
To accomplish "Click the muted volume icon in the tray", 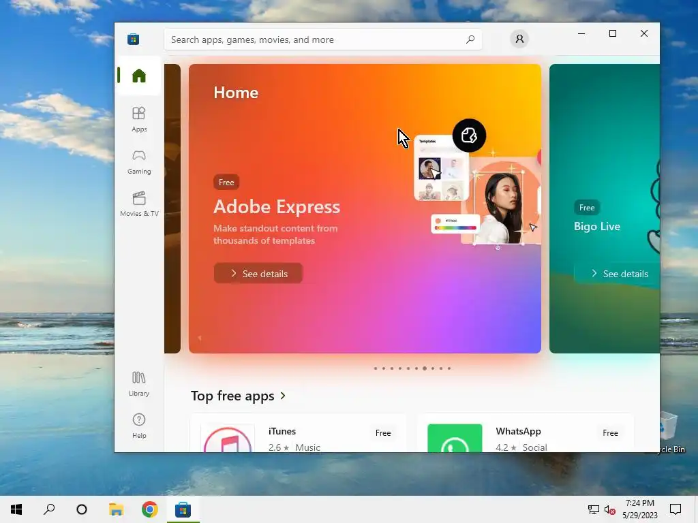I will pyautogui.click(x=610, y=509).
